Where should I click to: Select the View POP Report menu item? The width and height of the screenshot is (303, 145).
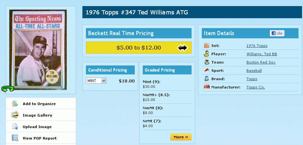[41, 138]
